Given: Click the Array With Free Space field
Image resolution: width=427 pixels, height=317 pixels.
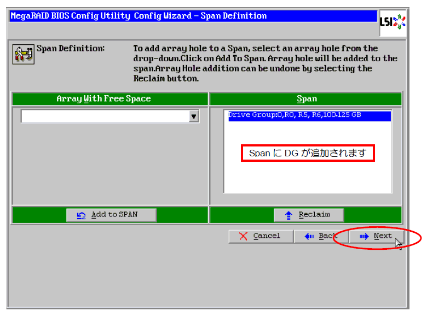Looking at the screenshot, I should [x=110, y=116].
